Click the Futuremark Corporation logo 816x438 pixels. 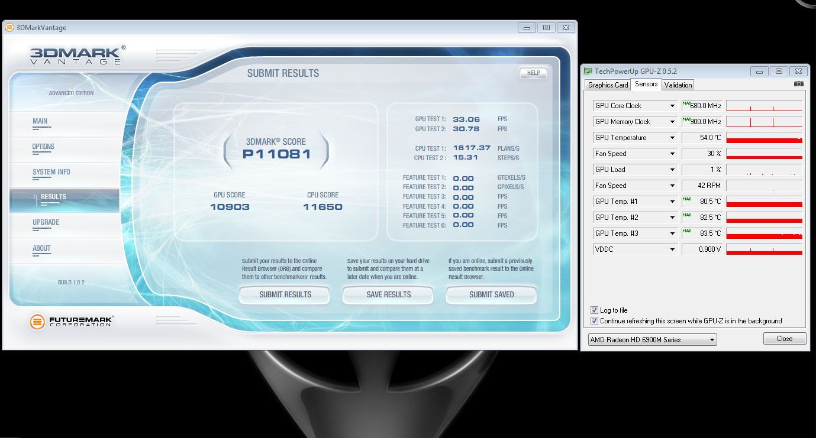(72, 322)
